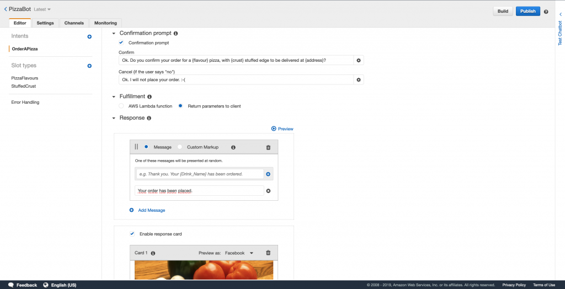Collapse the Confirmation prompt section
This screenshot has width=565, height=289.
(x=114, y=34)
